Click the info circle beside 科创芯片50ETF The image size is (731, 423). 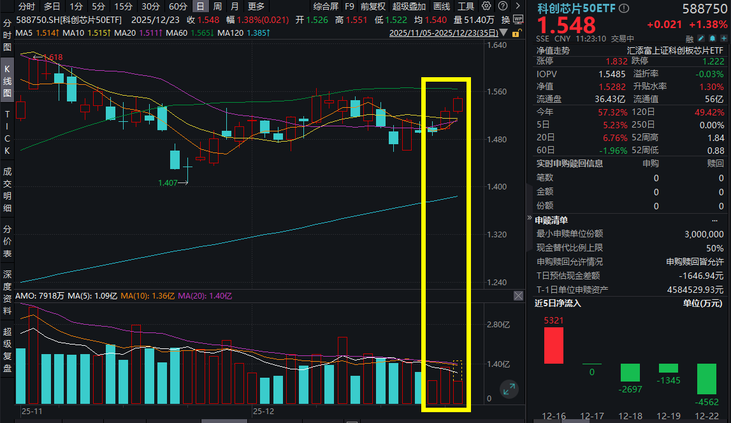623,8
